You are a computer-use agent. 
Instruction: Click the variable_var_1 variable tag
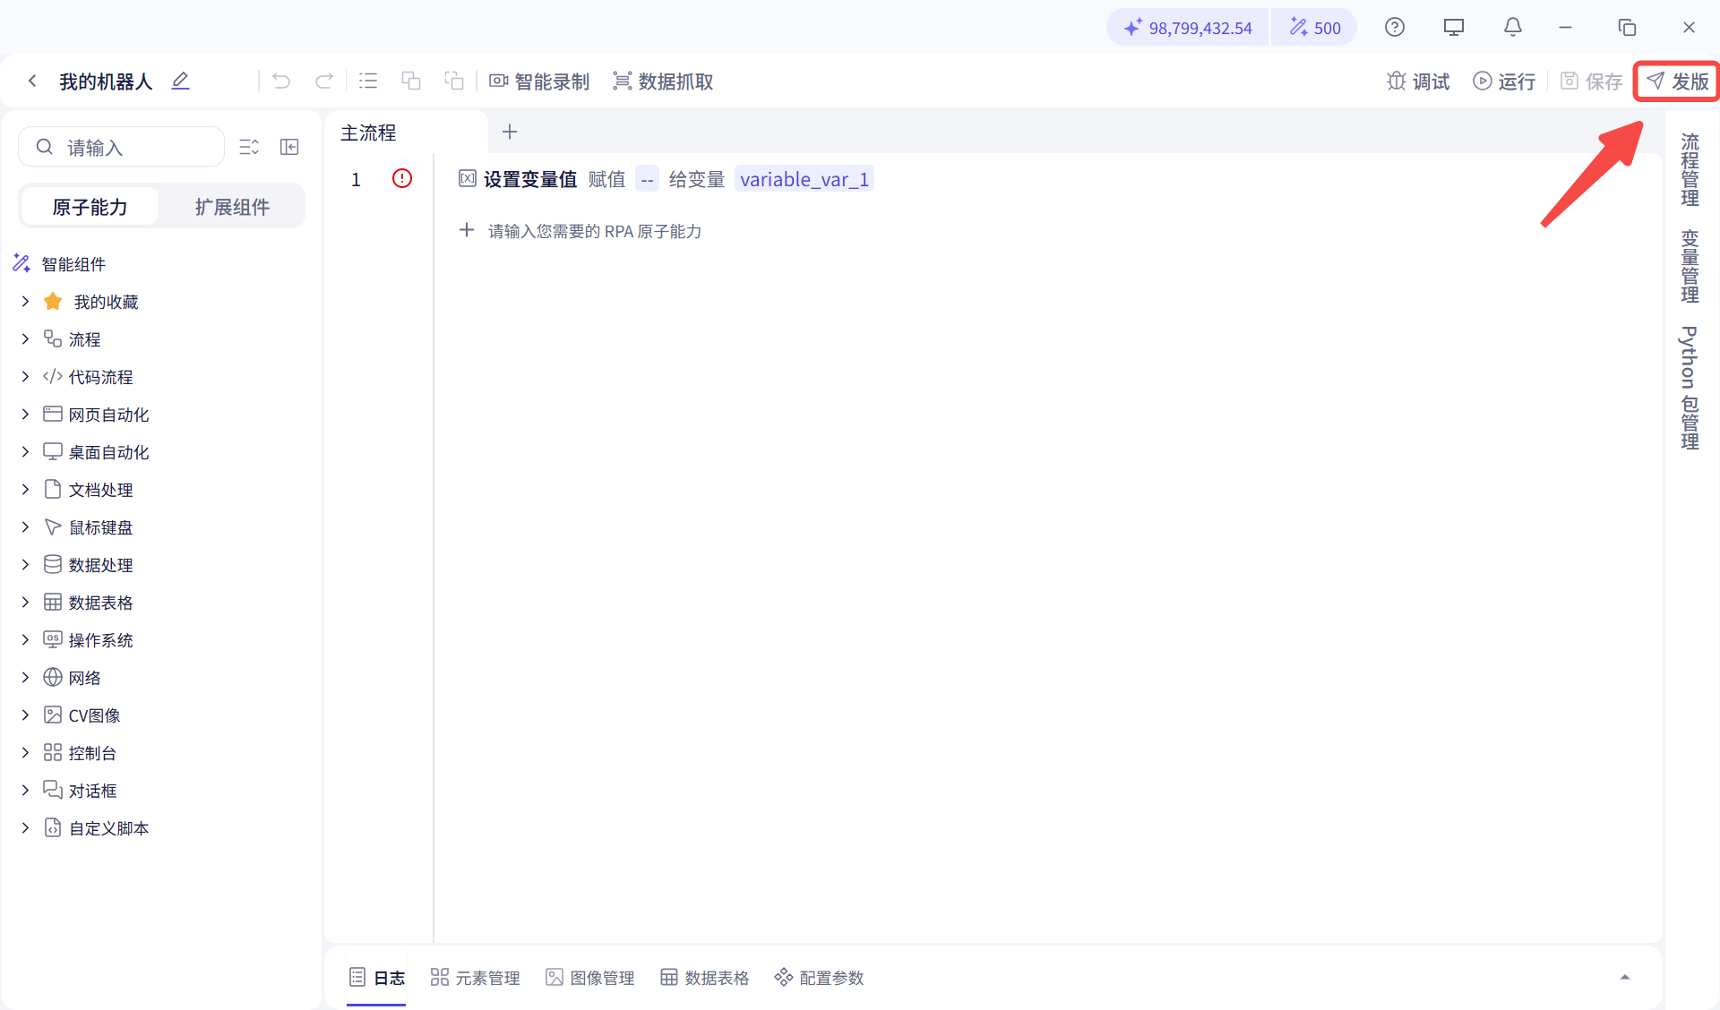804,179
